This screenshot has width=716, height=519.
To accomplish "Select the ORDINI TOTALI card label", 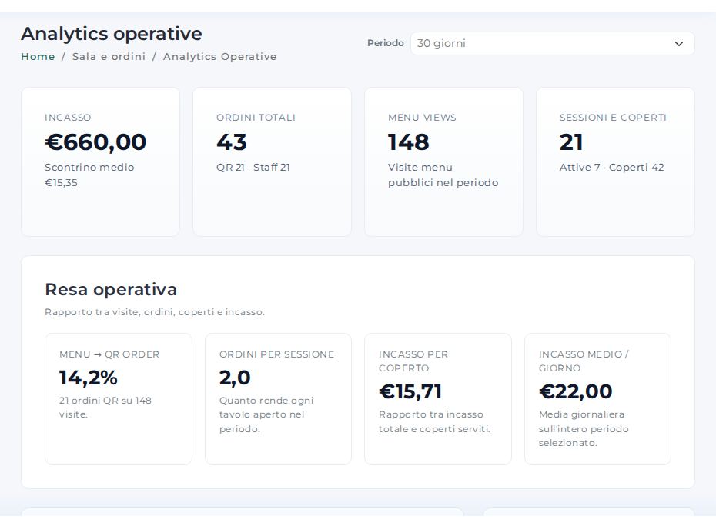I will [x=256, y=118].
